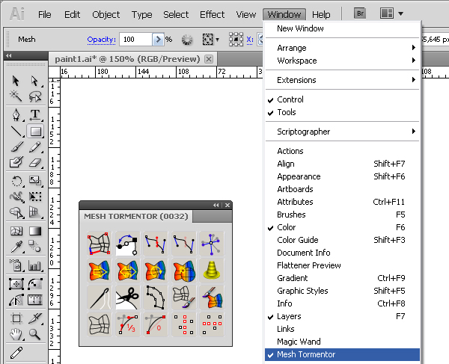Open the Opacity slider arrow dropdown
The width and height of the screenshot is (449, 364).
point(158,40)
